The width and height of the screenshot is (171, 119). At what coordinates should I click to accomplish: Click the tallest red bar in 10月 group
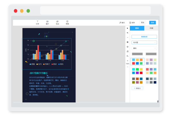point(38,52)
